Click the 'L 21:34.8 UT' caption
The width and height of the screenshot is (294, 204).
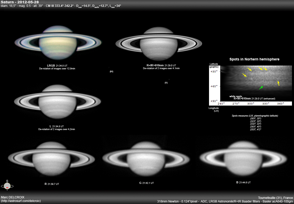click(57, 126)
